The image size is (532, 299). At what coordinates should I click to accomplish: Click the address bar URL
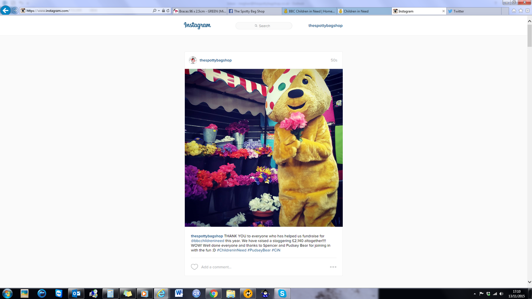click(47, 11)
